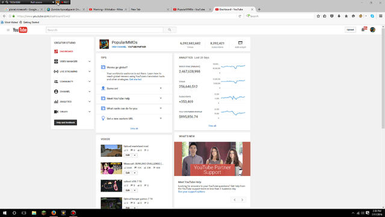Go to next What's New slide
Image resolution: width=385 pixels, height=217 pixels.
(242, 200)
